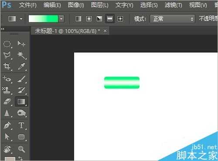Open the tool preset picker arrow
This screenshot has height=161, width=218.
tap(21, 19)
